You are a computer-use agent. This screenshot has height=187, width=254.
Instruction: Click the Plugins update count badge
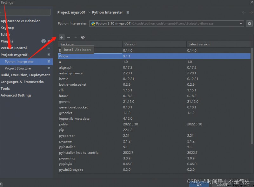click(x=43, y=41)
